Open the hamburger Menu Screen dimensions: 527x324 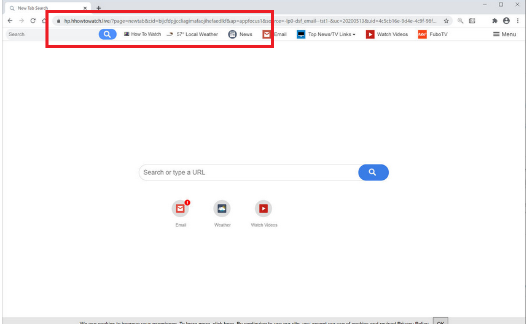tap(504, 34)
